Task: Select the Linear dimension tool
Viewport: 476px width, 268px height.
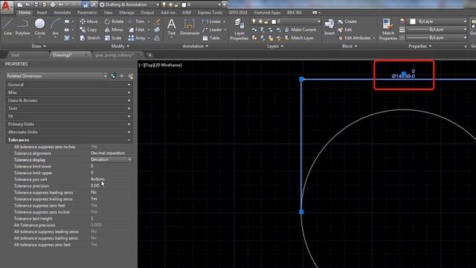Action: pos(211,22)
